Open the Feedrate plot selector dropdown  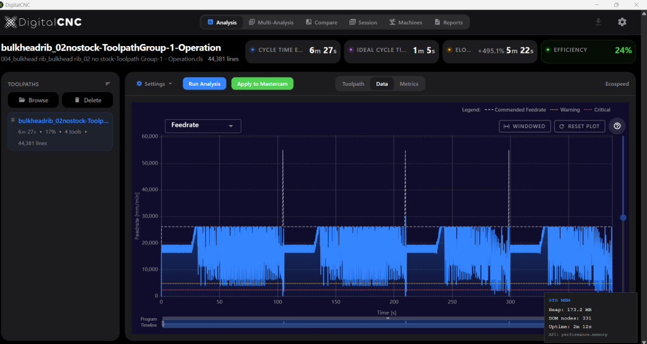click(x=203, y=126)
